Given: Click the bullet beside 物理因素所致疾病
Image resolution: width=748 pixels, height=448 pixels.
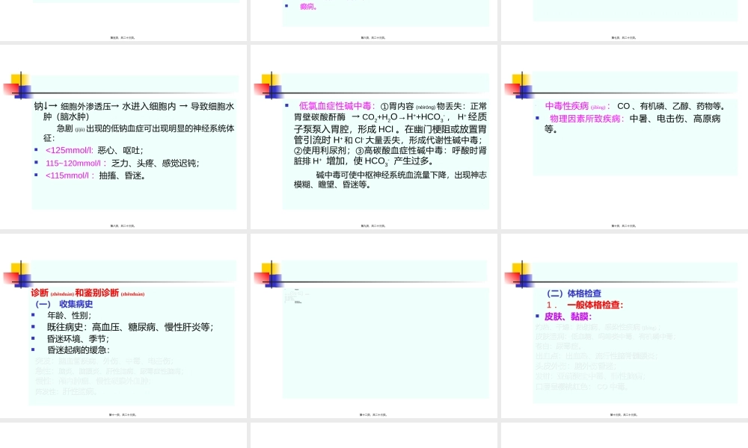Looking at the screenshot, I should 537,118.
